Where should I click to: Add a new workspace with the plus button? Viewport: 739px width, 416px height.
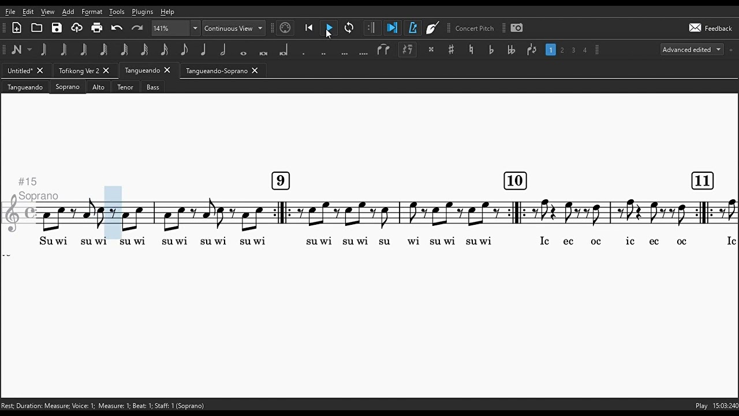click(730, 50)
